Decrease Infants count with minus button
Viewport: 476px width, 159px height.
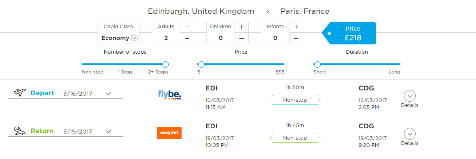[296, 38]
